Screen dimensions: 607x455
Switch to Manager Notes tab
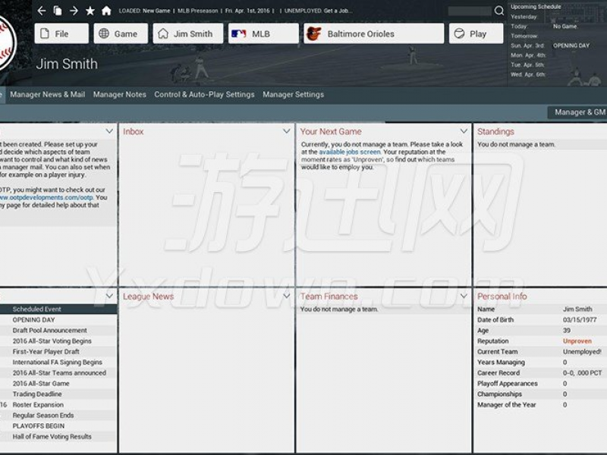click(x=119, y=95)
